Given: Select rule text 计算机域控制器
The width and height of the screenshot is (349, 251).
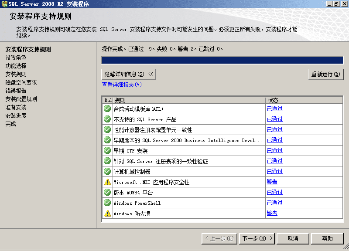Looking at the screenshot, I should point(132,172).
